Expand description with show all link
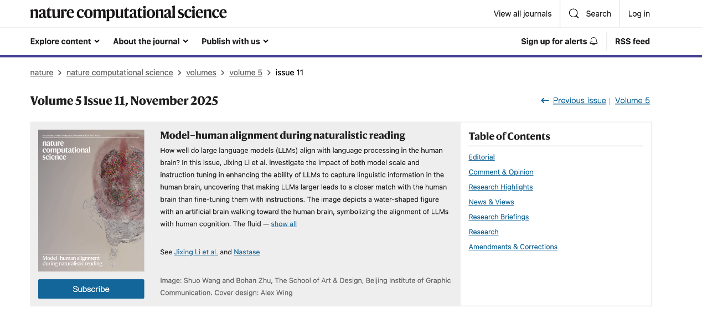 tap(283, 224)
